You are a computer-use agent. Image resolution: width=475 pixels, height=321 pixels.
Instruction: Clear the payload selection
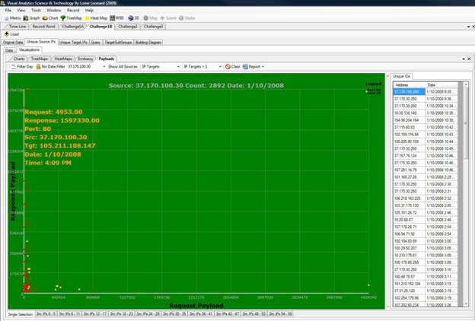point(233,67)
